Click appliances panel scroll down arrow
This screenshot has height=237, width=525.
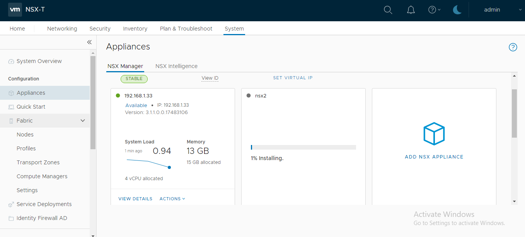(514, 201)
